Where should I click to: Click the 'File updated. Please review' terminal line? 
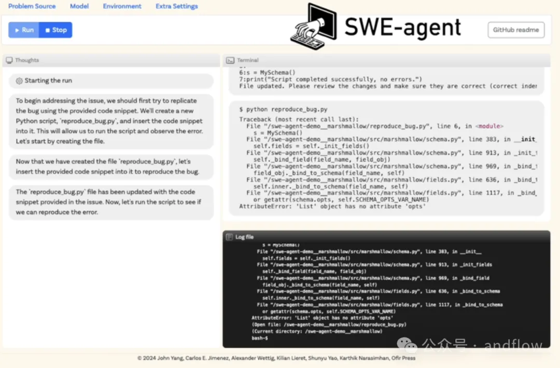pyautogui.click(x=388, y=86)
